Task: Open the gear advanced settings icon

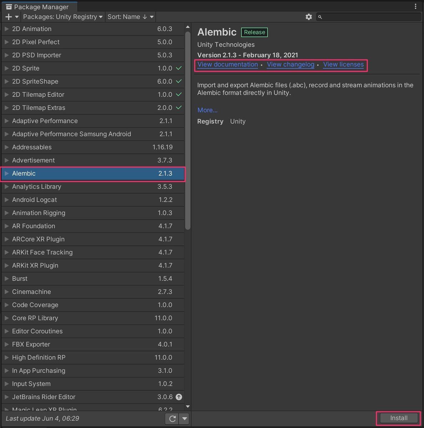Action: [309, 17]
